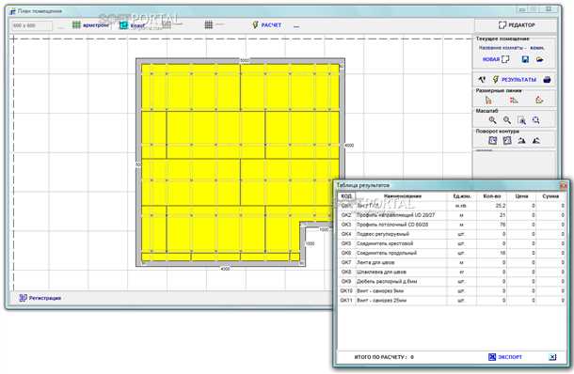Select row GK10 Винт-саморез 9мм
Viewport: 574px width, 374px height.
point(452,291)
